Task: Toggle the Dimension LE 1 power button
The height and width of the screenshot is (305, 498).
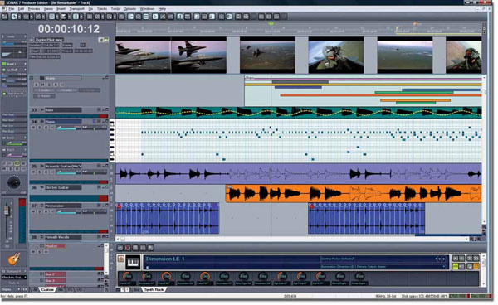Action: click(120, 259)
